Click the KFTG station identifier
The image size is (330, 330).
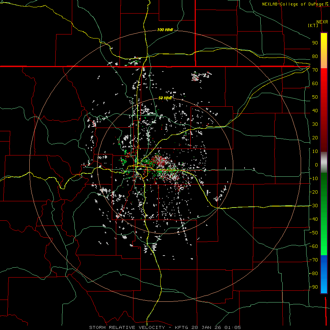[182, 327]
